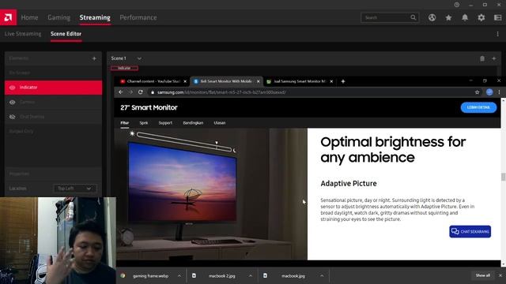Toggle Camera element visibility eye
The width and height of the screenshot is (506, 284).
click(13, 102)
